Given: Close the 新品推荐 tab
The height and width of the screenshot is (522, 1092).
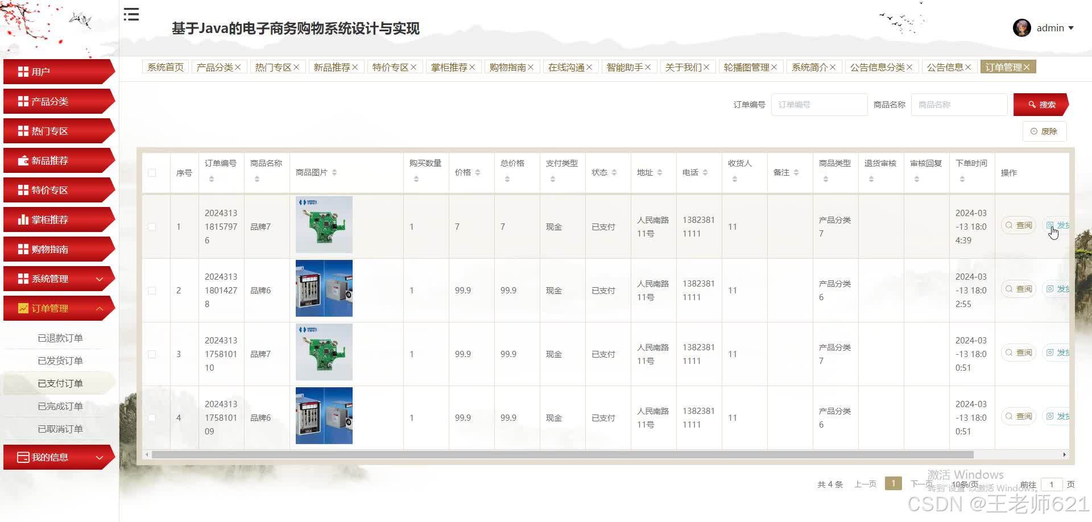Looking at the screenshot, I should tap(355, 67).
